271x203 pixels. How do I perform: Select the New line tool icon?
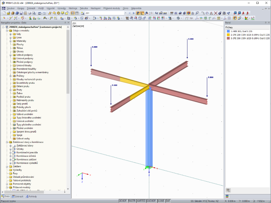coord(11,18)
